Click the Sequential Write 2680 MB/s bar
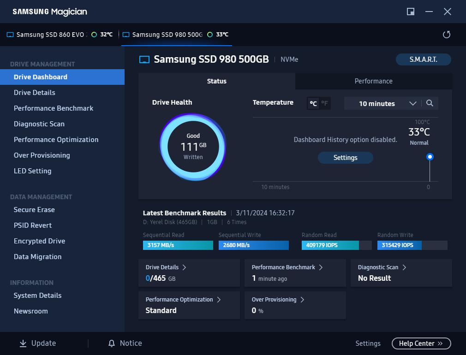 click(253, 245)
